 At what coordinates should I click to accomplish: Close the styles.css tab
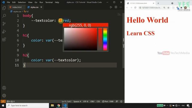tap(41, 7)
